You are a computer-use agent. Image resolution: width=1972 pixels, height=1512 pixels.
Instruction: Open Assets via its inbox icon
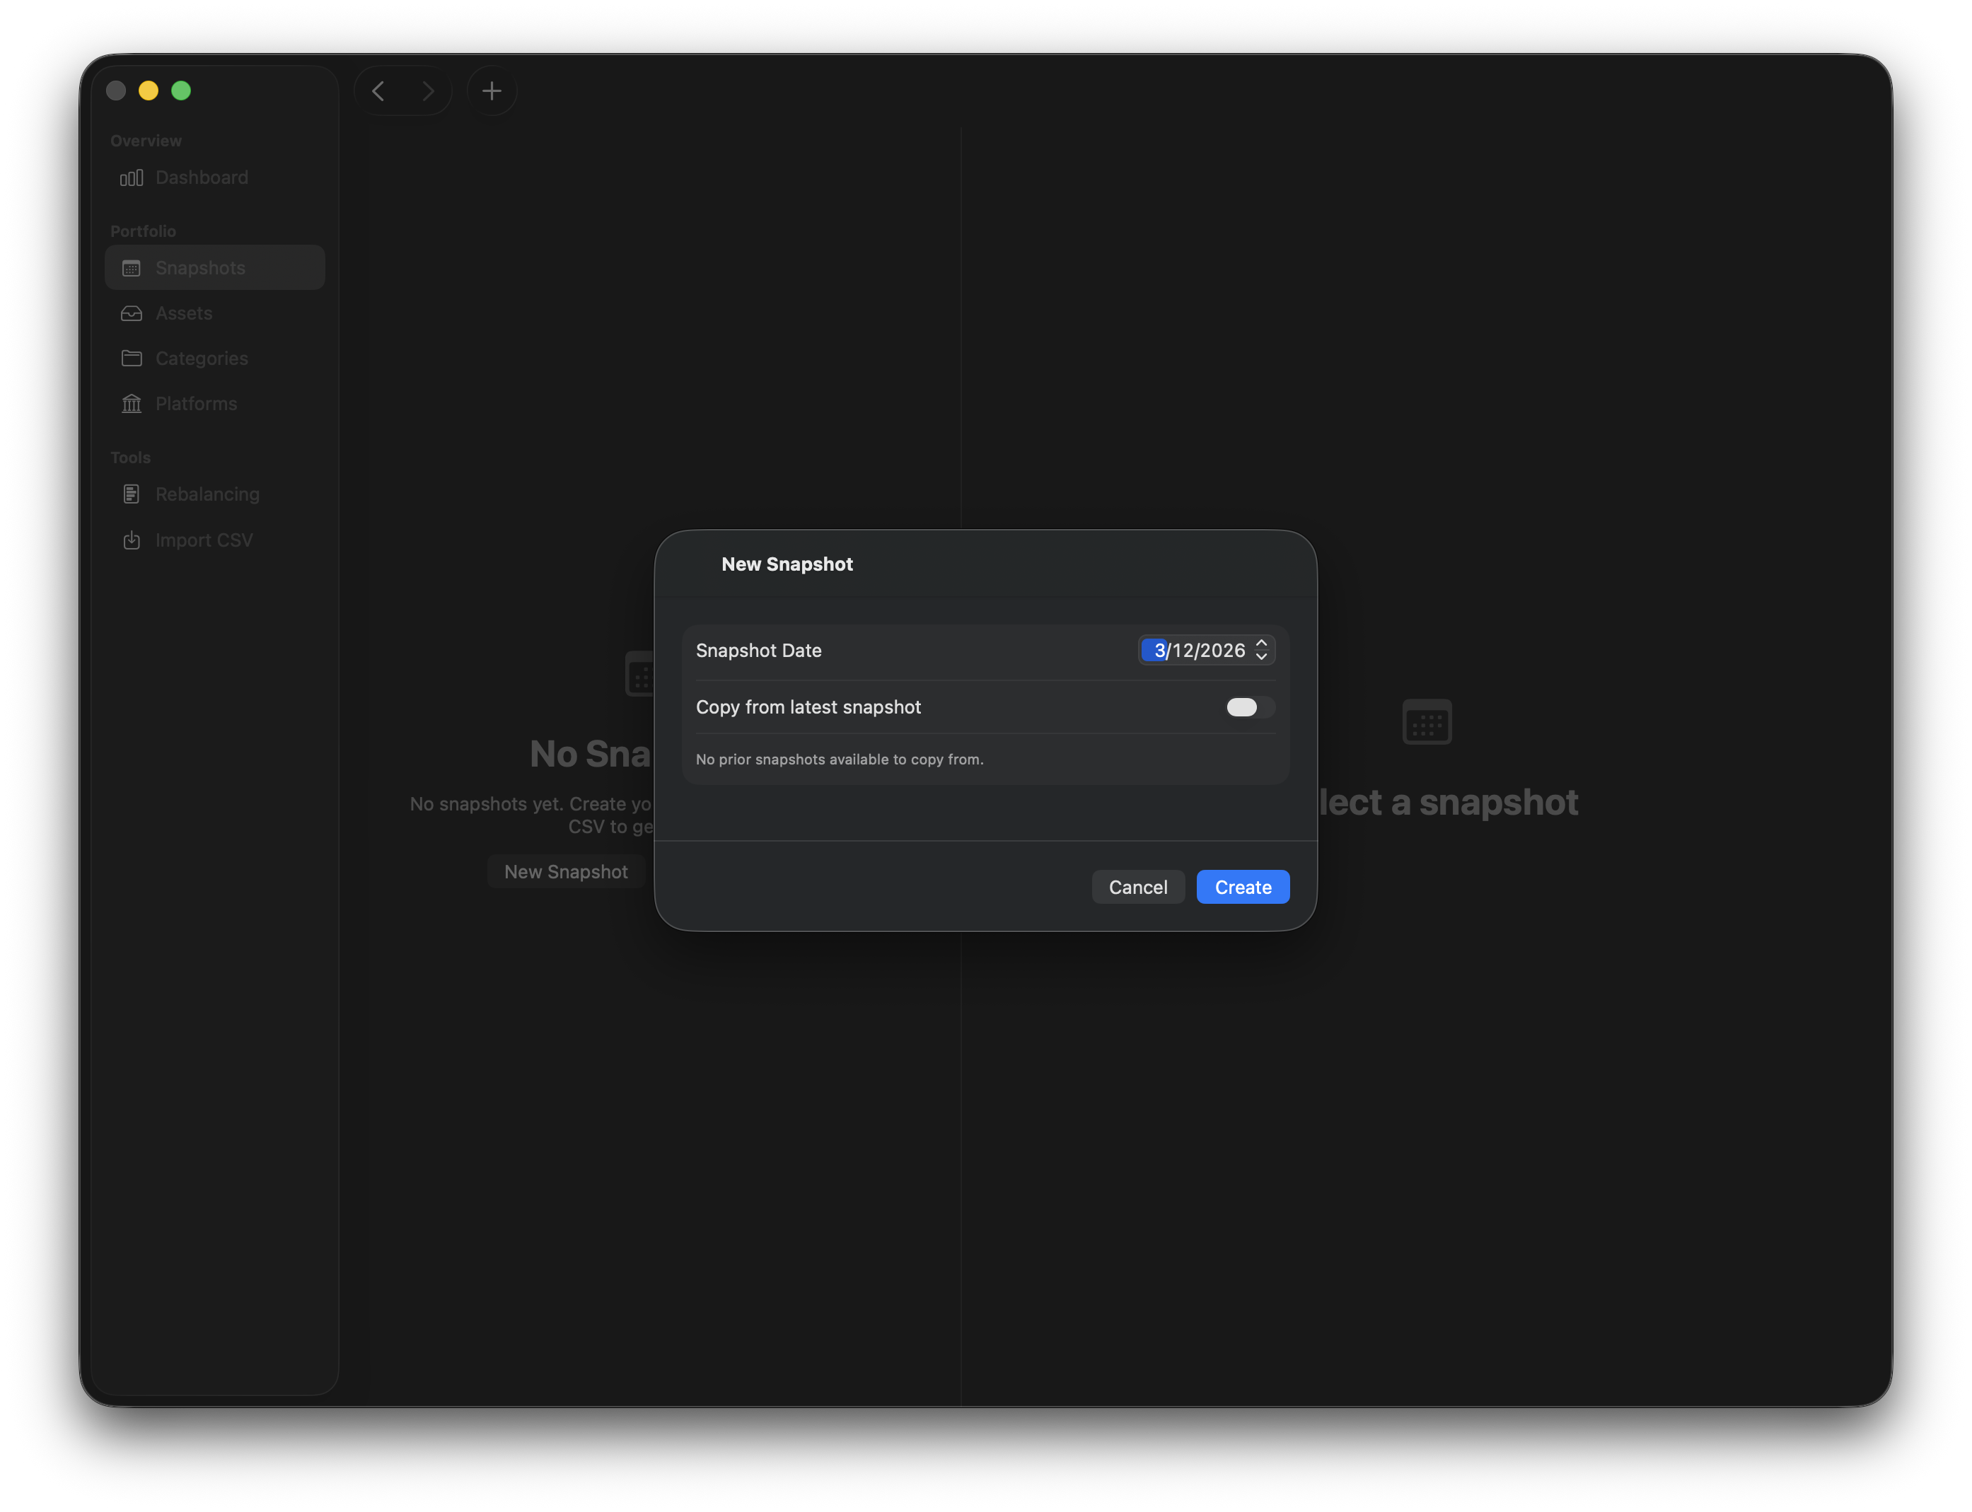pyautogui.click(x=132, y=313)
